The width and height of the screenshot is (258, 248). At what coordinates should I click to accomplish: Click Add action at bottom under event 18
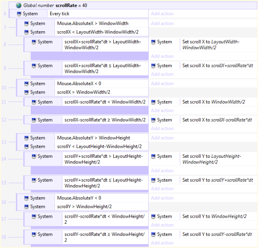point(162,243)
